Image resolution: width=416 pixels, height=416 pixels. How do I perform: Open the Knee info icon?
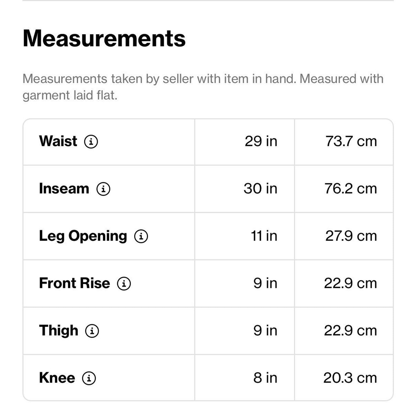(89, 378)
